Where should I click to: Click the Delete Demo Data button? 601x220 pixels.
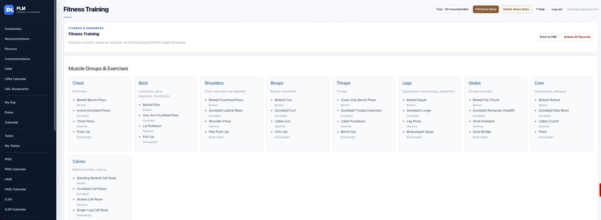tap(516, 9)
